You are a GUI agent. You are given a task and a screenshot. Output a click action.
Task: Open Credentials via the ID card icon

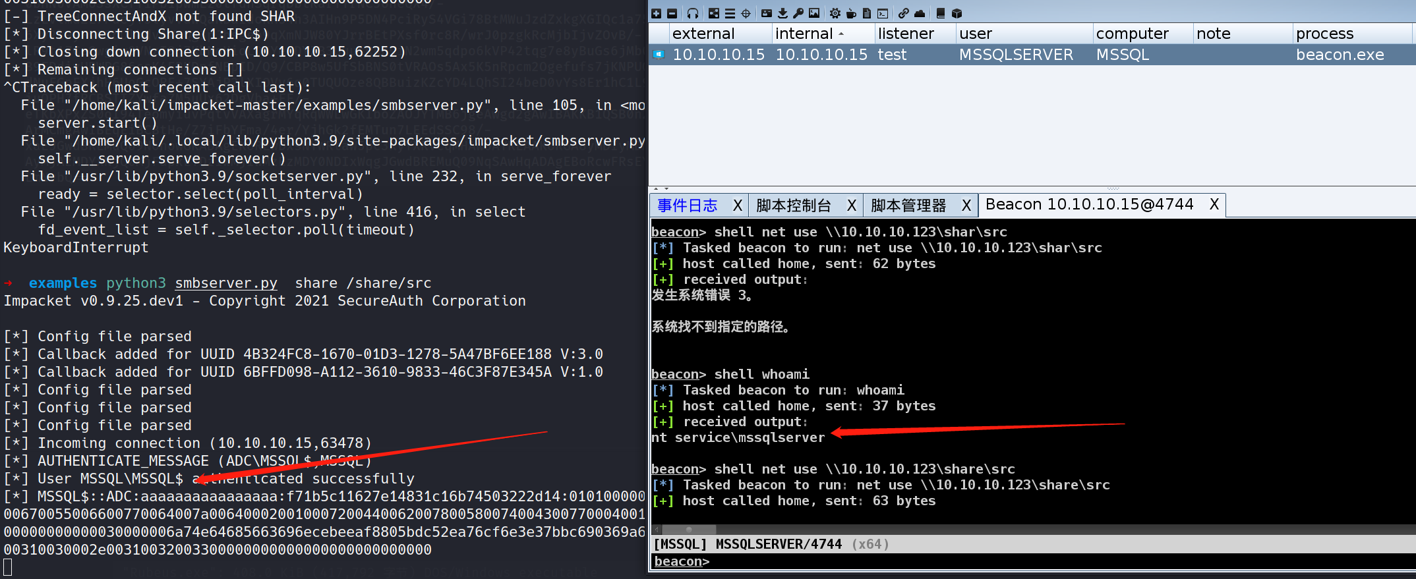pos(767,13)
